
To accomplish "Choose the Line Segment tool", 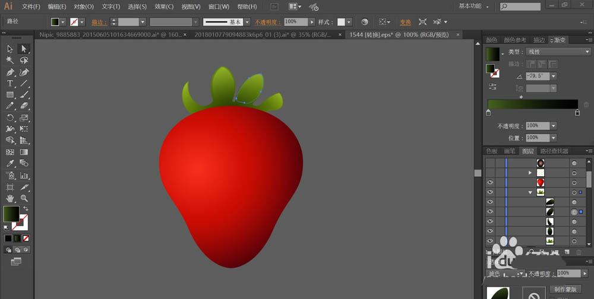I will (x=24, y=83).
